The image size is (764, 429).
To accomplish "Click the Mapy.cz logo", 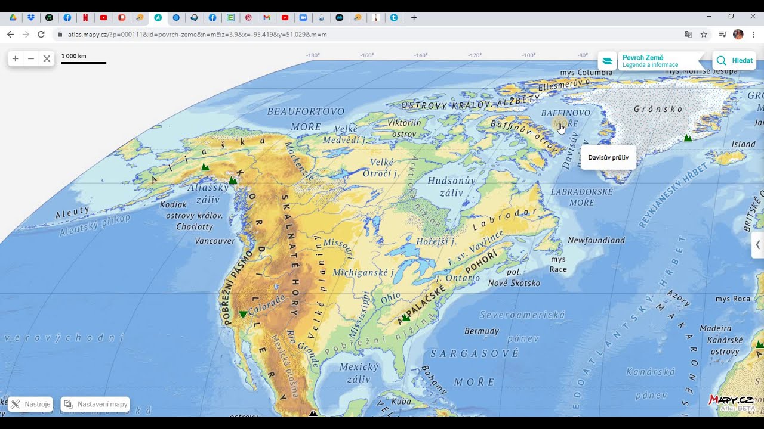I will pyautogui.click(x=731, y=400).
